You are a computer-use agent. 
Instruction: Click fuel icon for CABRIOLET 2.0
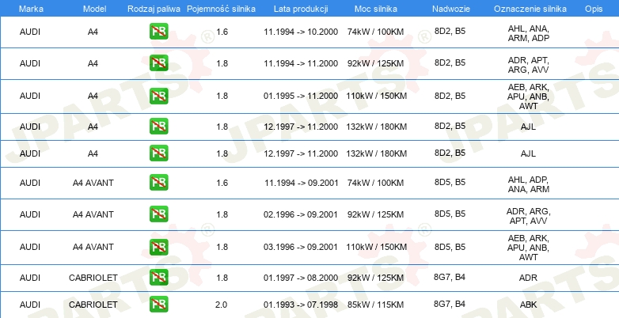158,305
